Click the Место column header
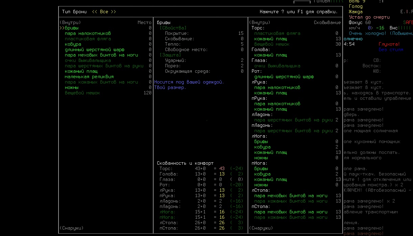The width and height of the screenshot is (413, 236). (x=144, y=22)
